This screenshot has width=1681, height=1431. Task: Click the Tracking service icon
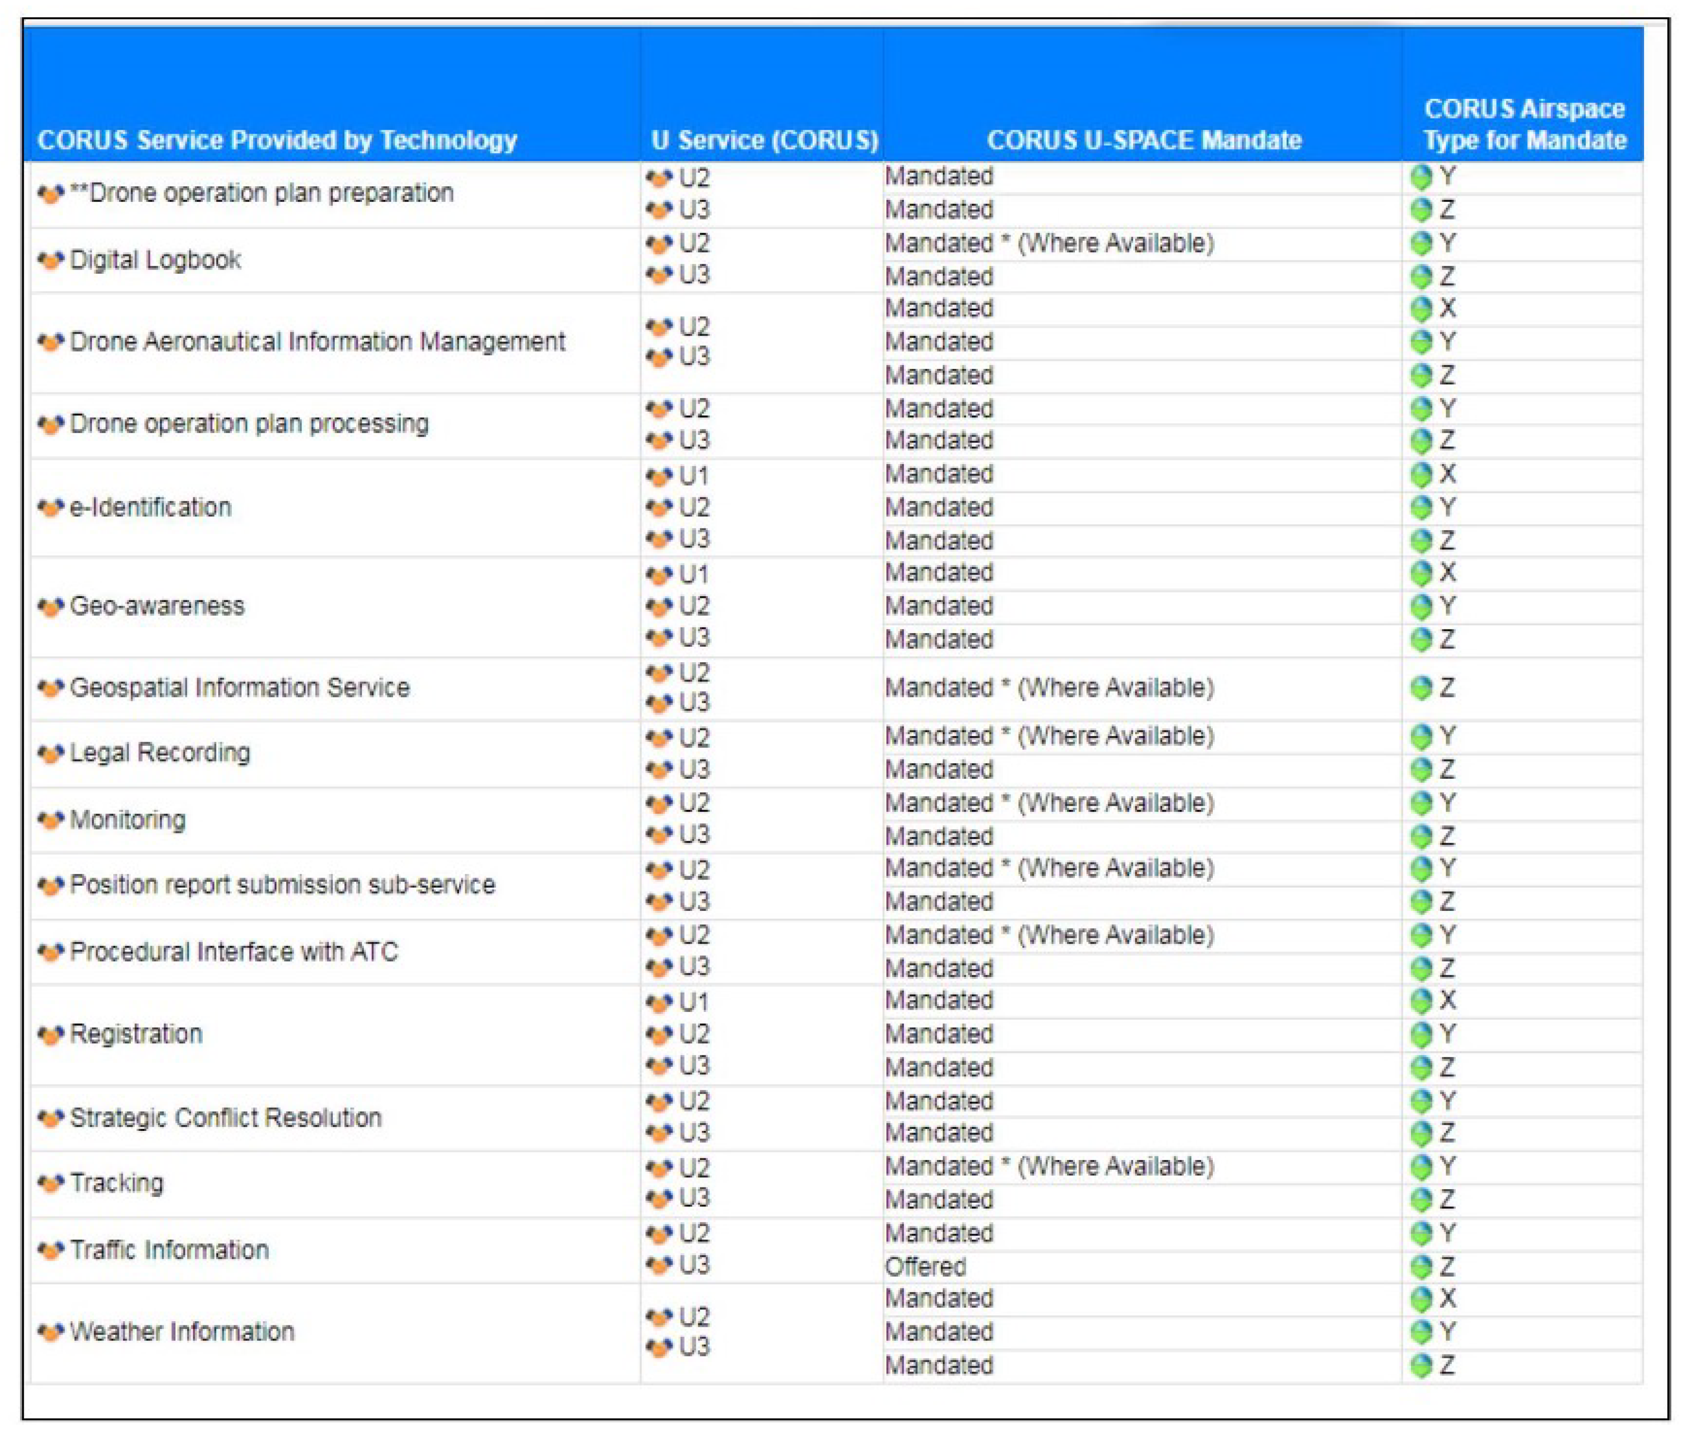tap(50, 1184)
